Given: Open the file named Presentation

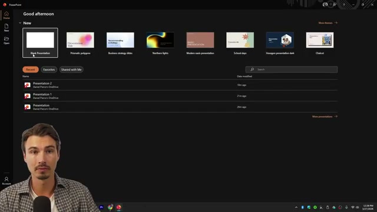Looking at the screenshot, I should 180,107.
